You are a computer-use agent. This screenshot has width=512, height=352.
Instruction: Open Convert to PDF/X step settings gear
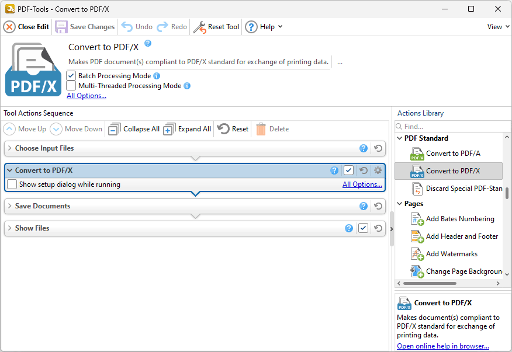(x=378, y=170)
